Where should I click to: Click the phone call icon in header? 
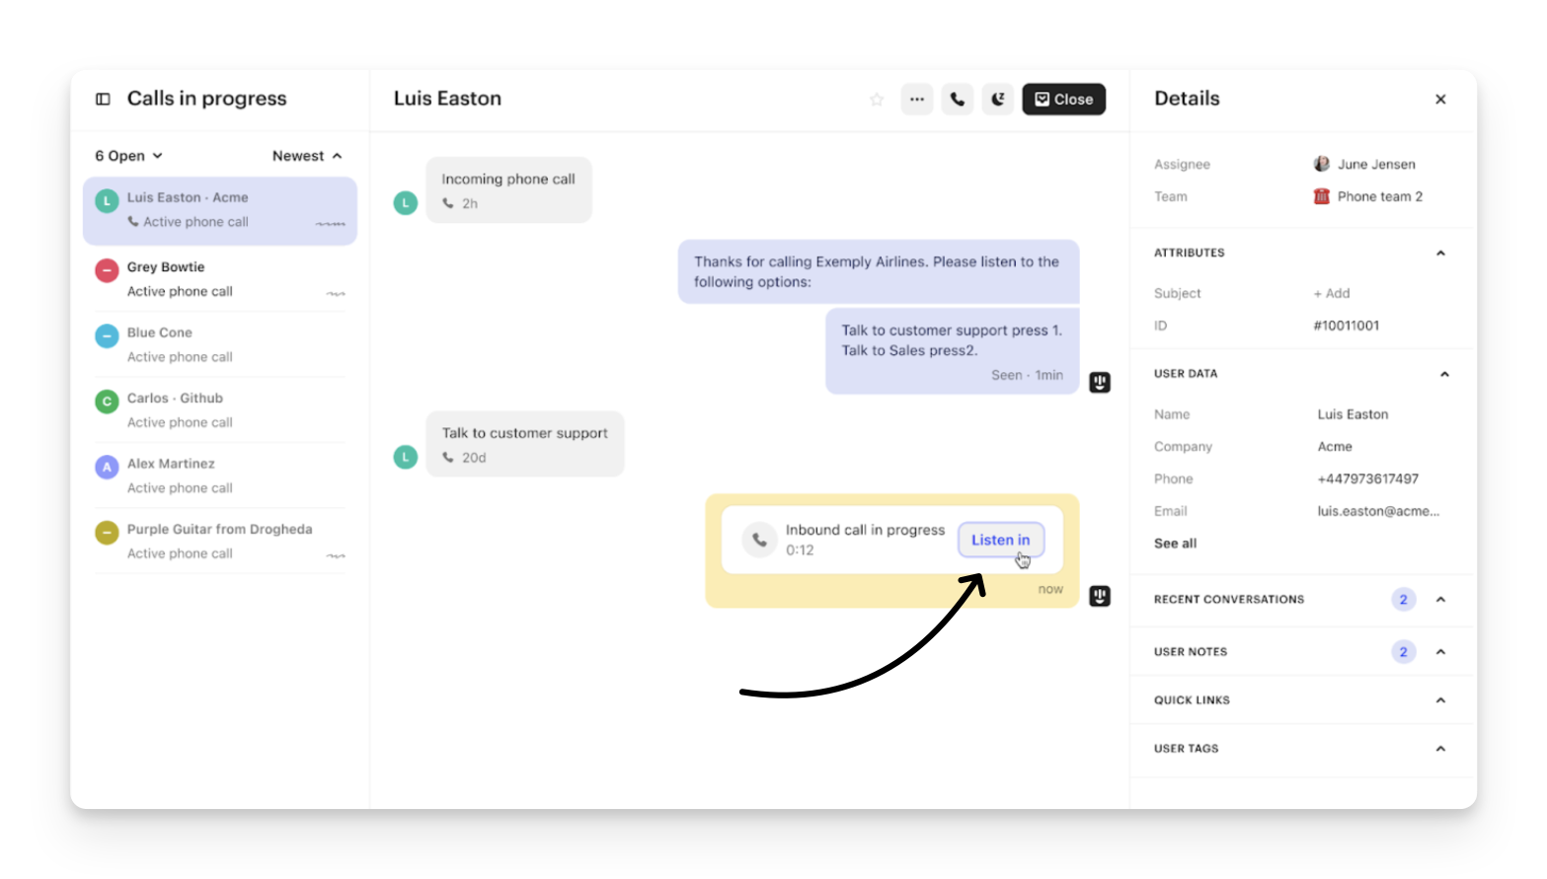click(958, 100)
